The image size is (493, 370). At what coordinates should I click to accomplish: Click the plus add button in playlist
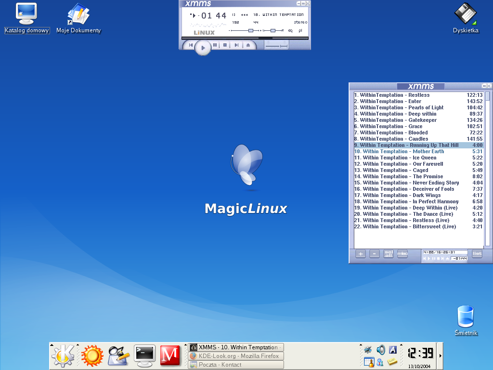[x=361, y=253]
